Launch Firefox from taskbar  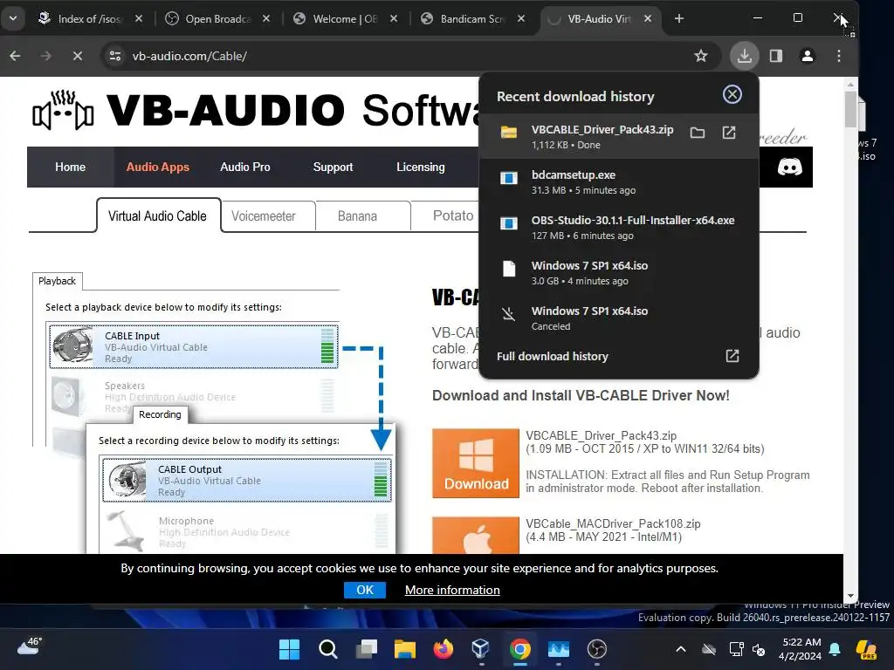(x=443, y=649)
